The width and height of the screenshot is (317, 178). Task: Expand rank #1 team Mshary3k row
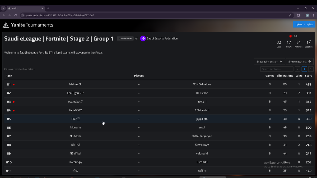tap(158, 84)
